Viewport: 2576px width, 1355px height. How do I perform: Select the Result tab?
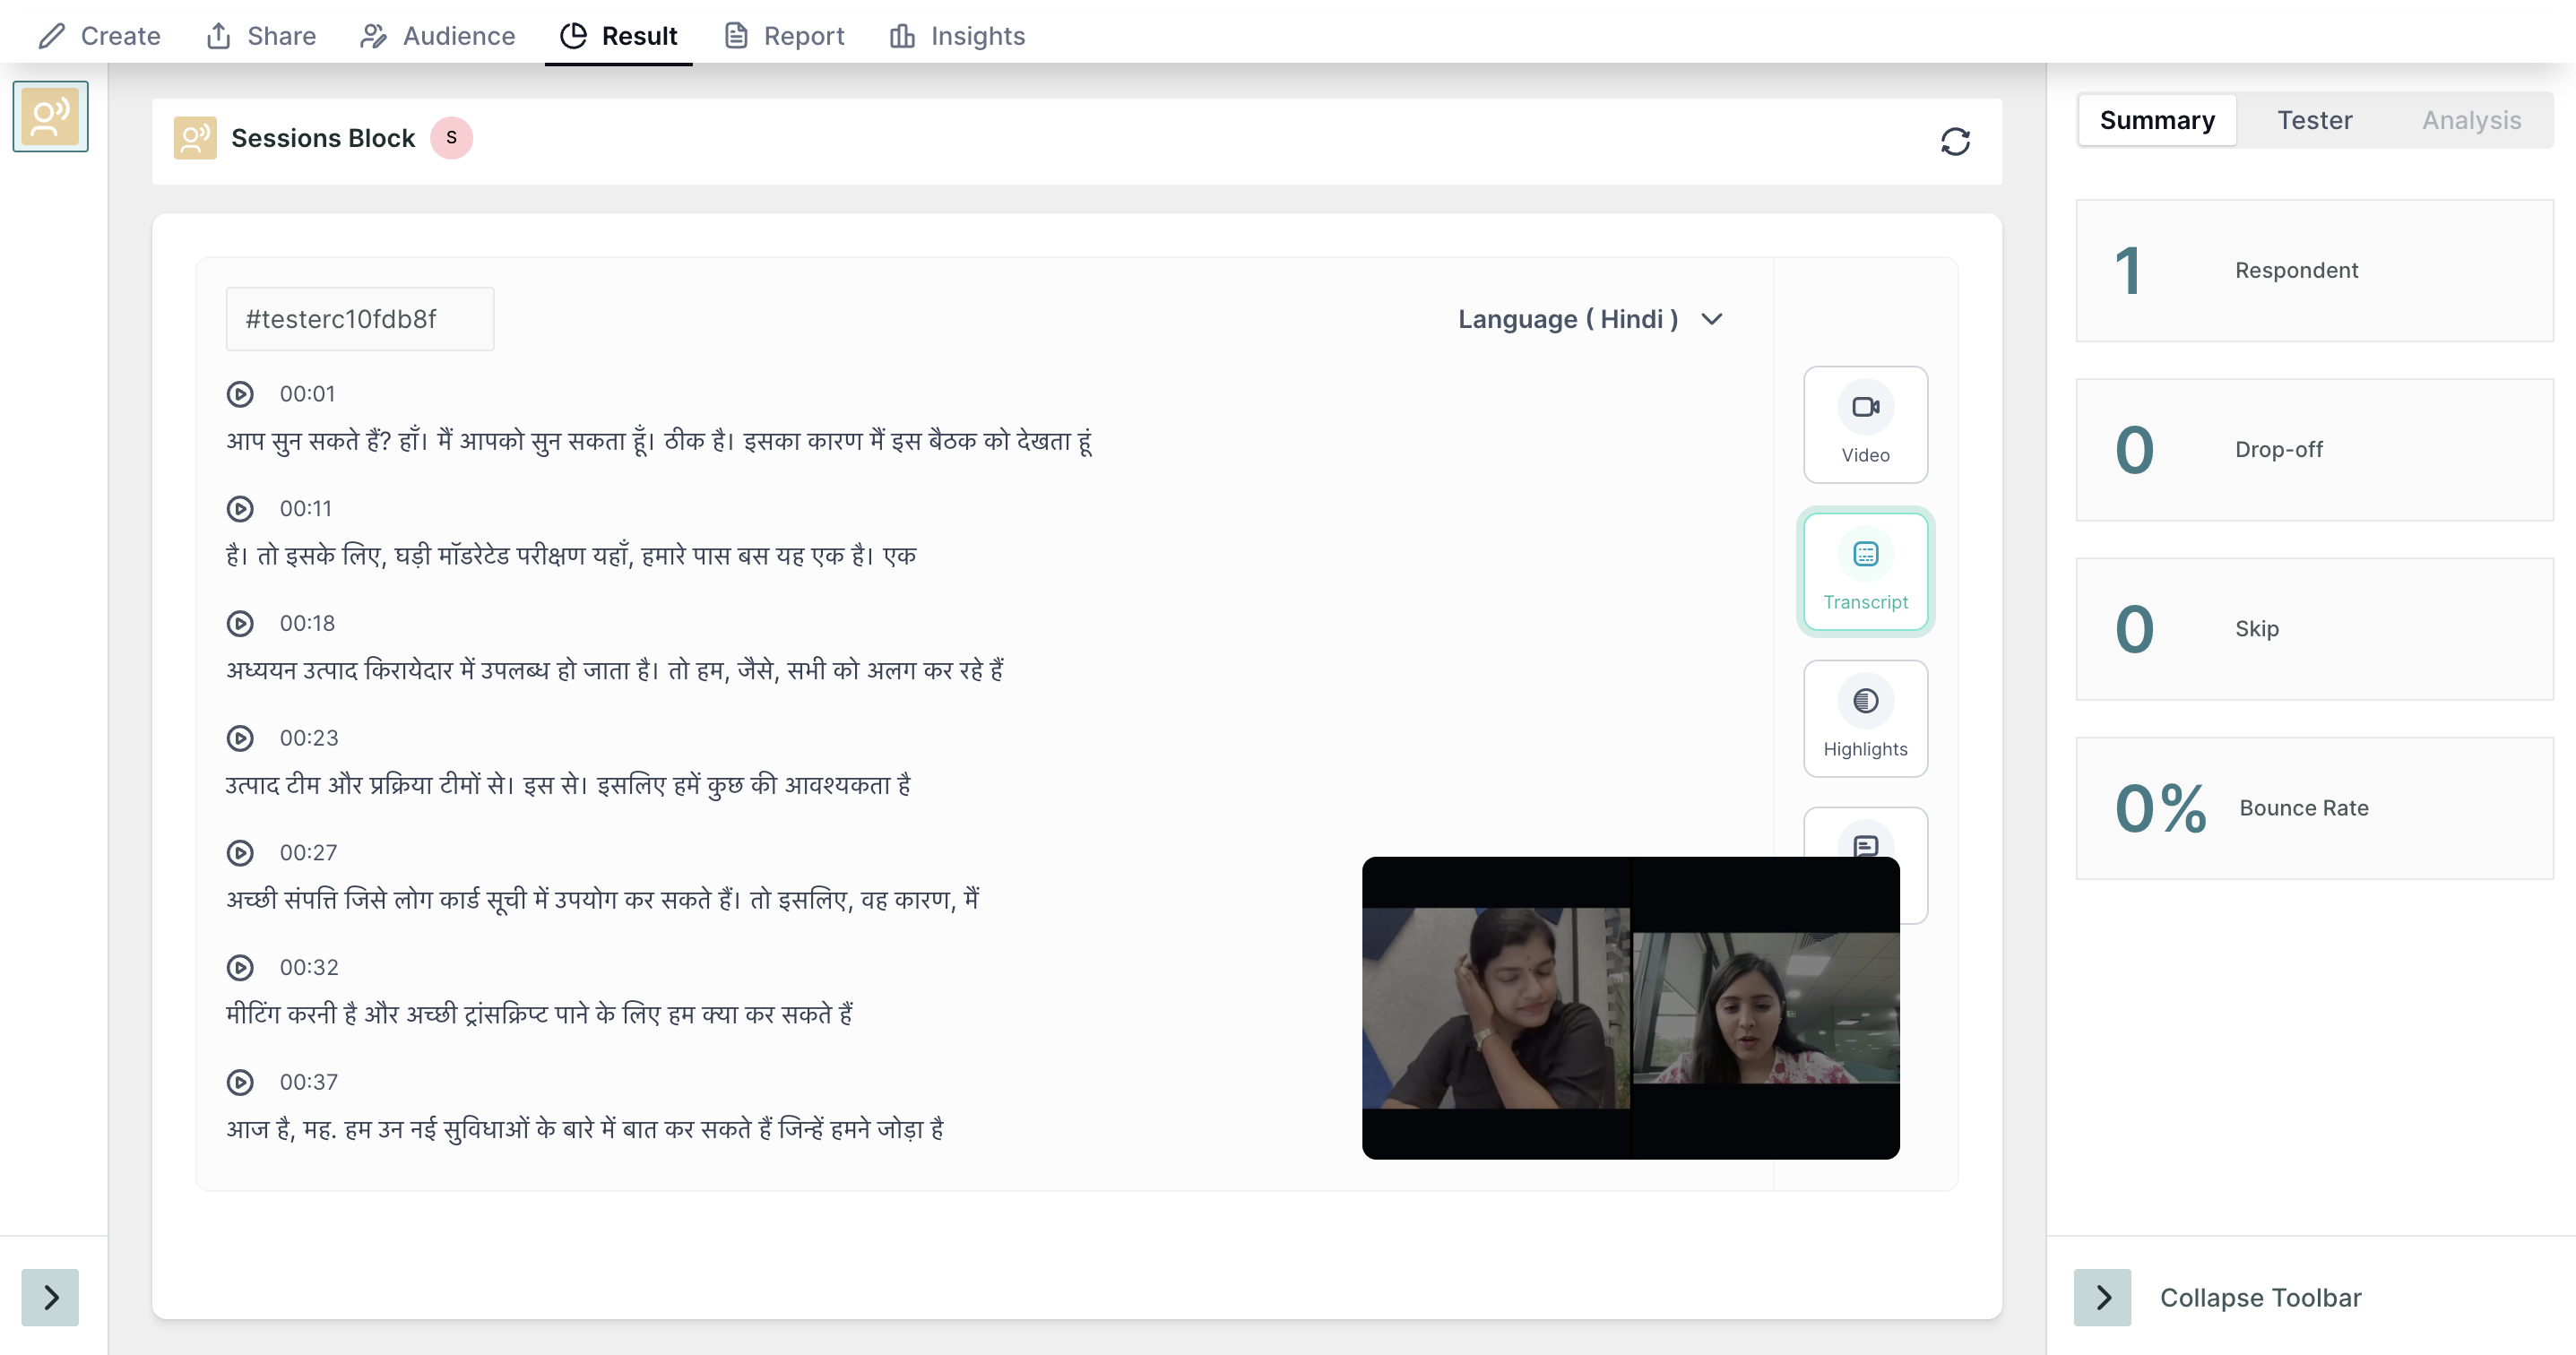pyautogui.click(x=618, y=36)
